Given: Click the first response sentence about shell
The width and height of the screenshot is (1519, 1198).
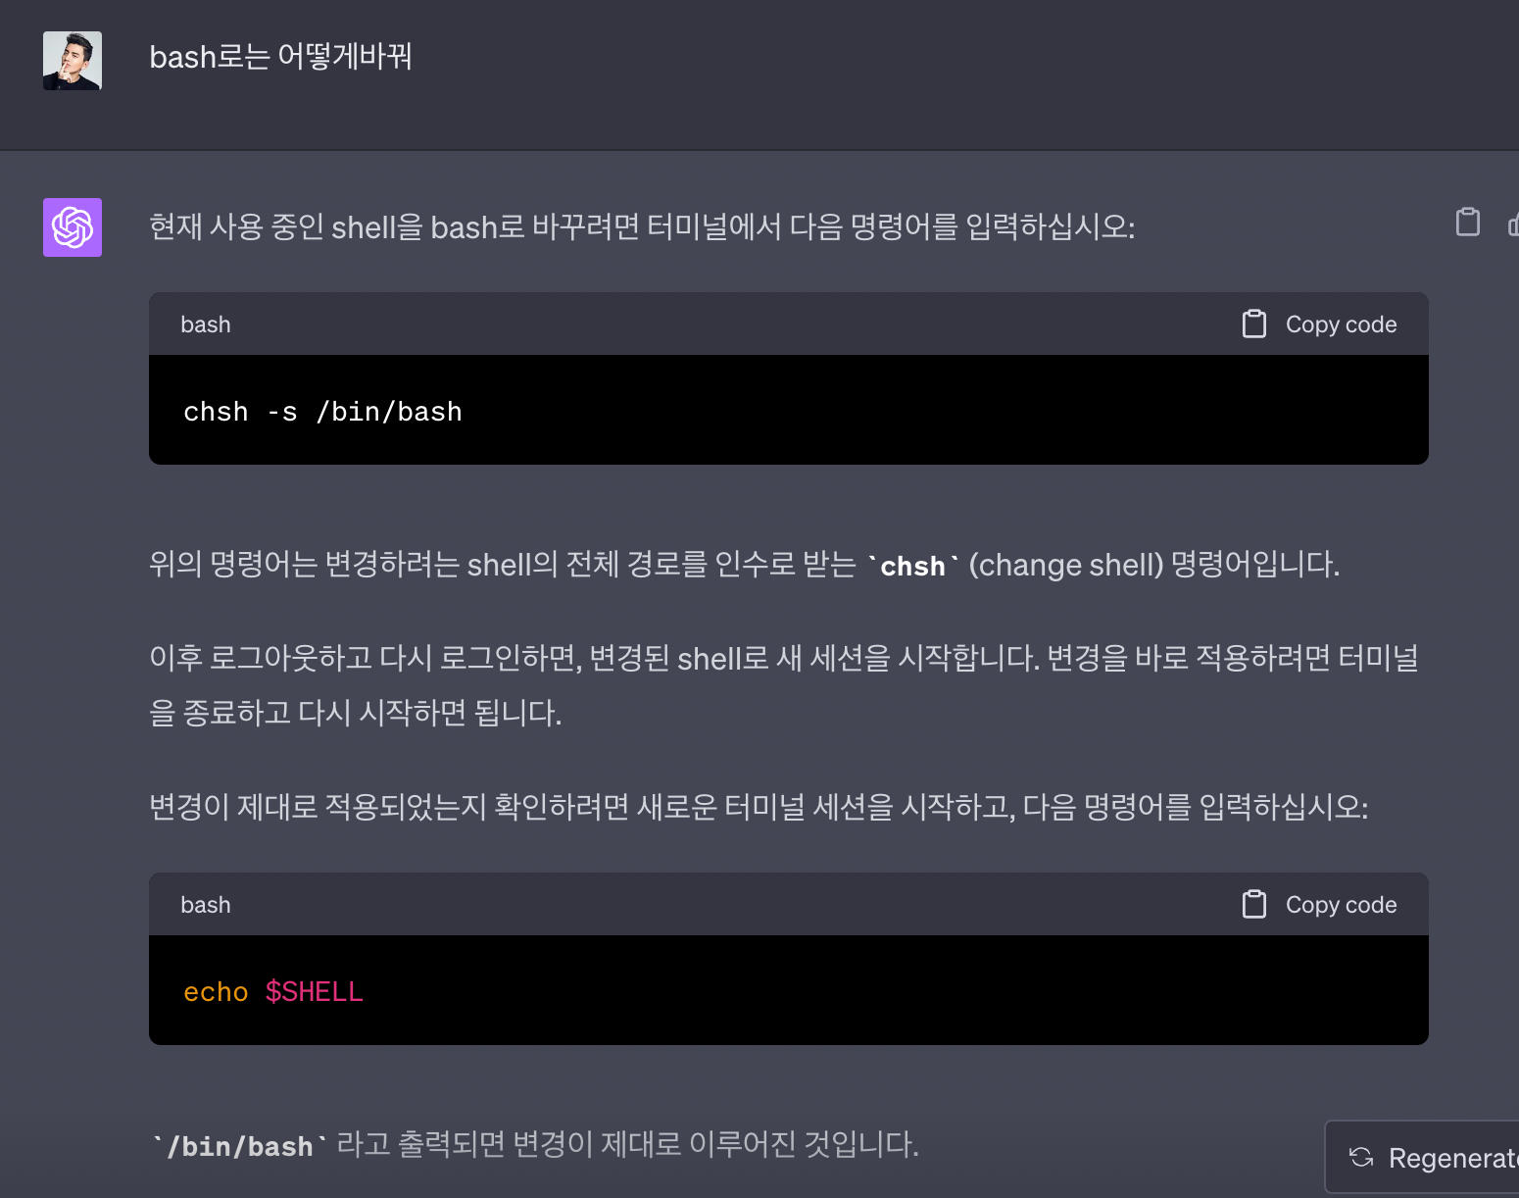Looking at the screenshot, I should pos(642,227).
